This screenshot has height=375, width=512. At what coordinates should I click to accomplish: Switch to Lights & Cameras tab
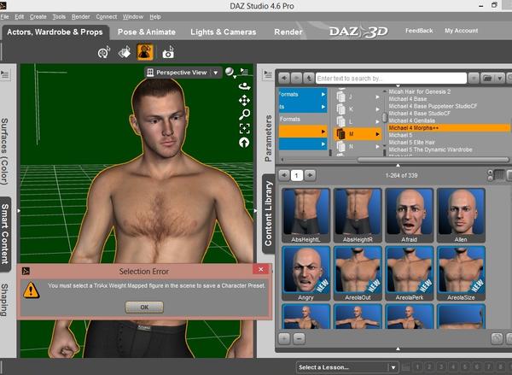(x=224, y=32)
